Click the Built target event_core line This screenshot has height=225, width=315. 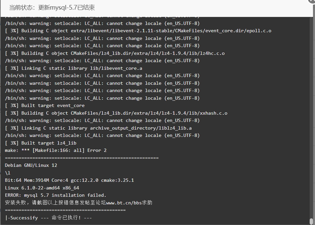(x=45, y=106)
